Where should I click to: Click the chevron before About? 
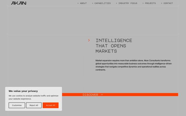click(x=78, y=3)
